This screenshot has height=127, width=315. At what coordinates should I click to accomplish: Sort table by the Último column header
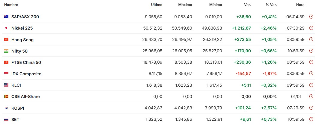coord(157,5)
